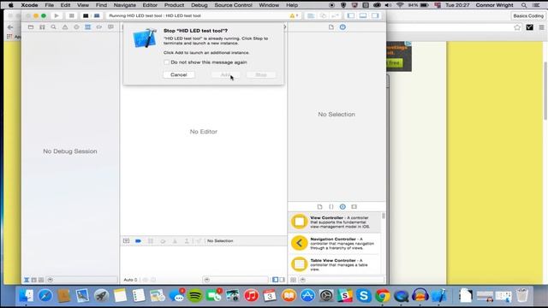
Task: Show the assistant editor button
Action: pos(323,15)
